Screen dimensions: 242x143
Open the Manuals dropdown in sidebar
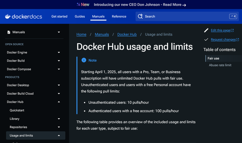59,32
